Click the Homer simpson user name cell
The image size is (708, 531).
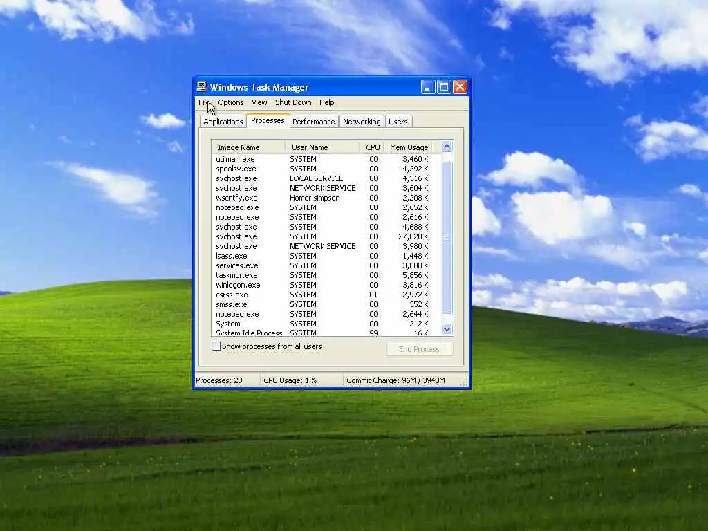(315, 198)
